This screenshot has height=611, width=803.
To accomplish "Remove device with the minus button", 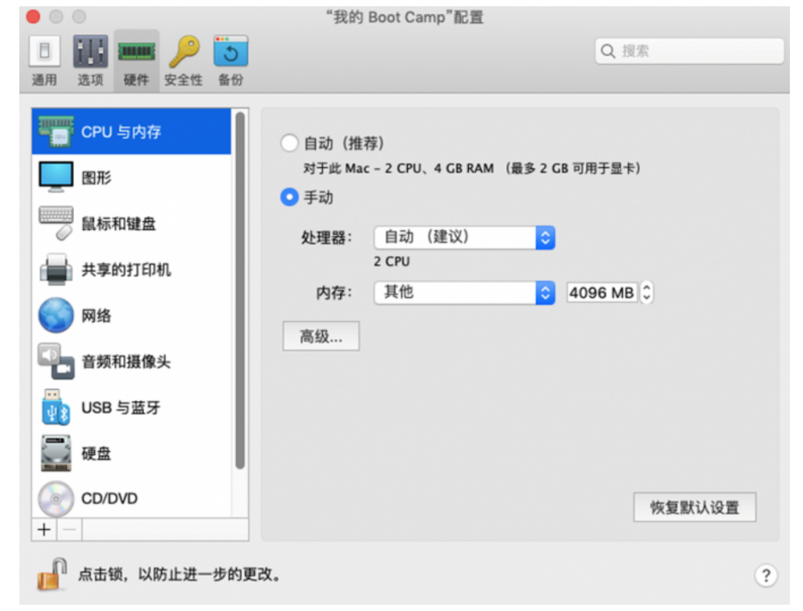I will pyautogui.click(x=69, y=530).
